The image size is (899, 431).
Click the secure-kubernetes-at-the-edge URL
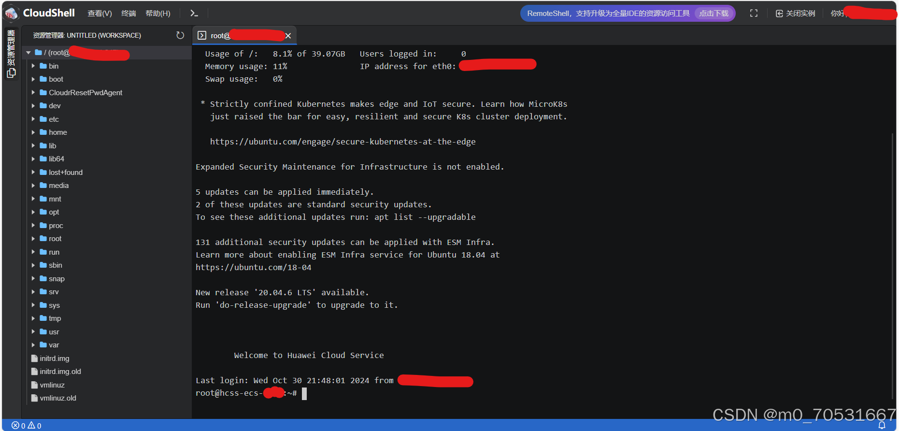click(x=343, y=142)
